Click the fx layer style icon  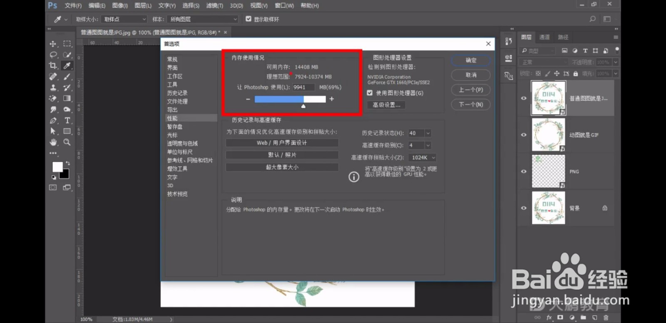click(549, 318)
